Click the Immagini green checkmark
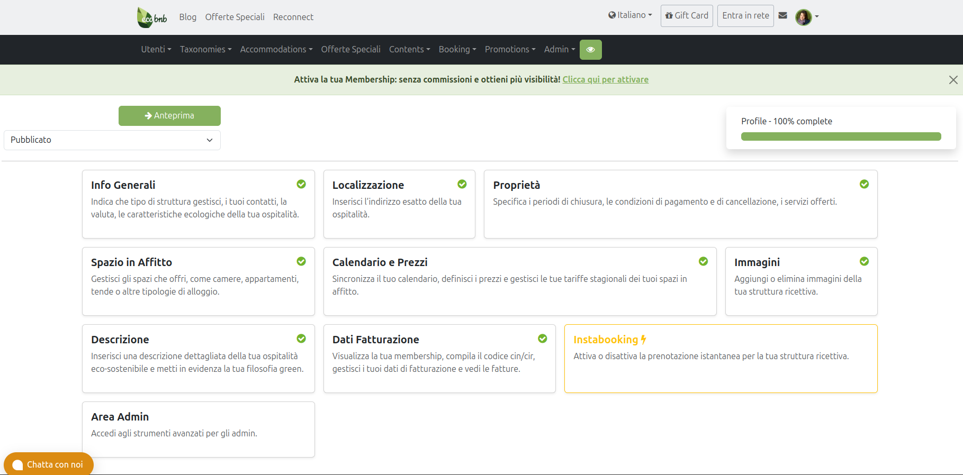This screenshot has width=963, height=475. pos(864,261)
